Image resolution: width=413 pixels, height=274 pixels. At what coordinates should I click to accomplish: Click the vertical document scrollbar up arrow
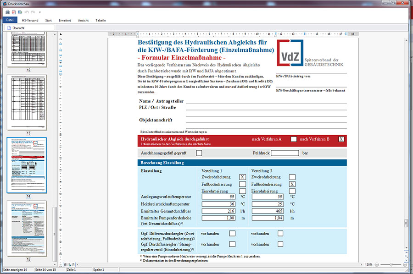pyautogui.click(x=406, y=40)
